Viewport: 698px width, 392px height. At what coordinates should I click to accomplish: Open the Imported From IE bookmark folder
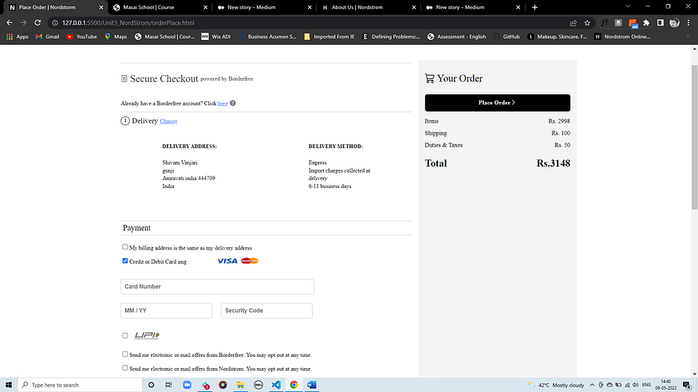(329, 37)
